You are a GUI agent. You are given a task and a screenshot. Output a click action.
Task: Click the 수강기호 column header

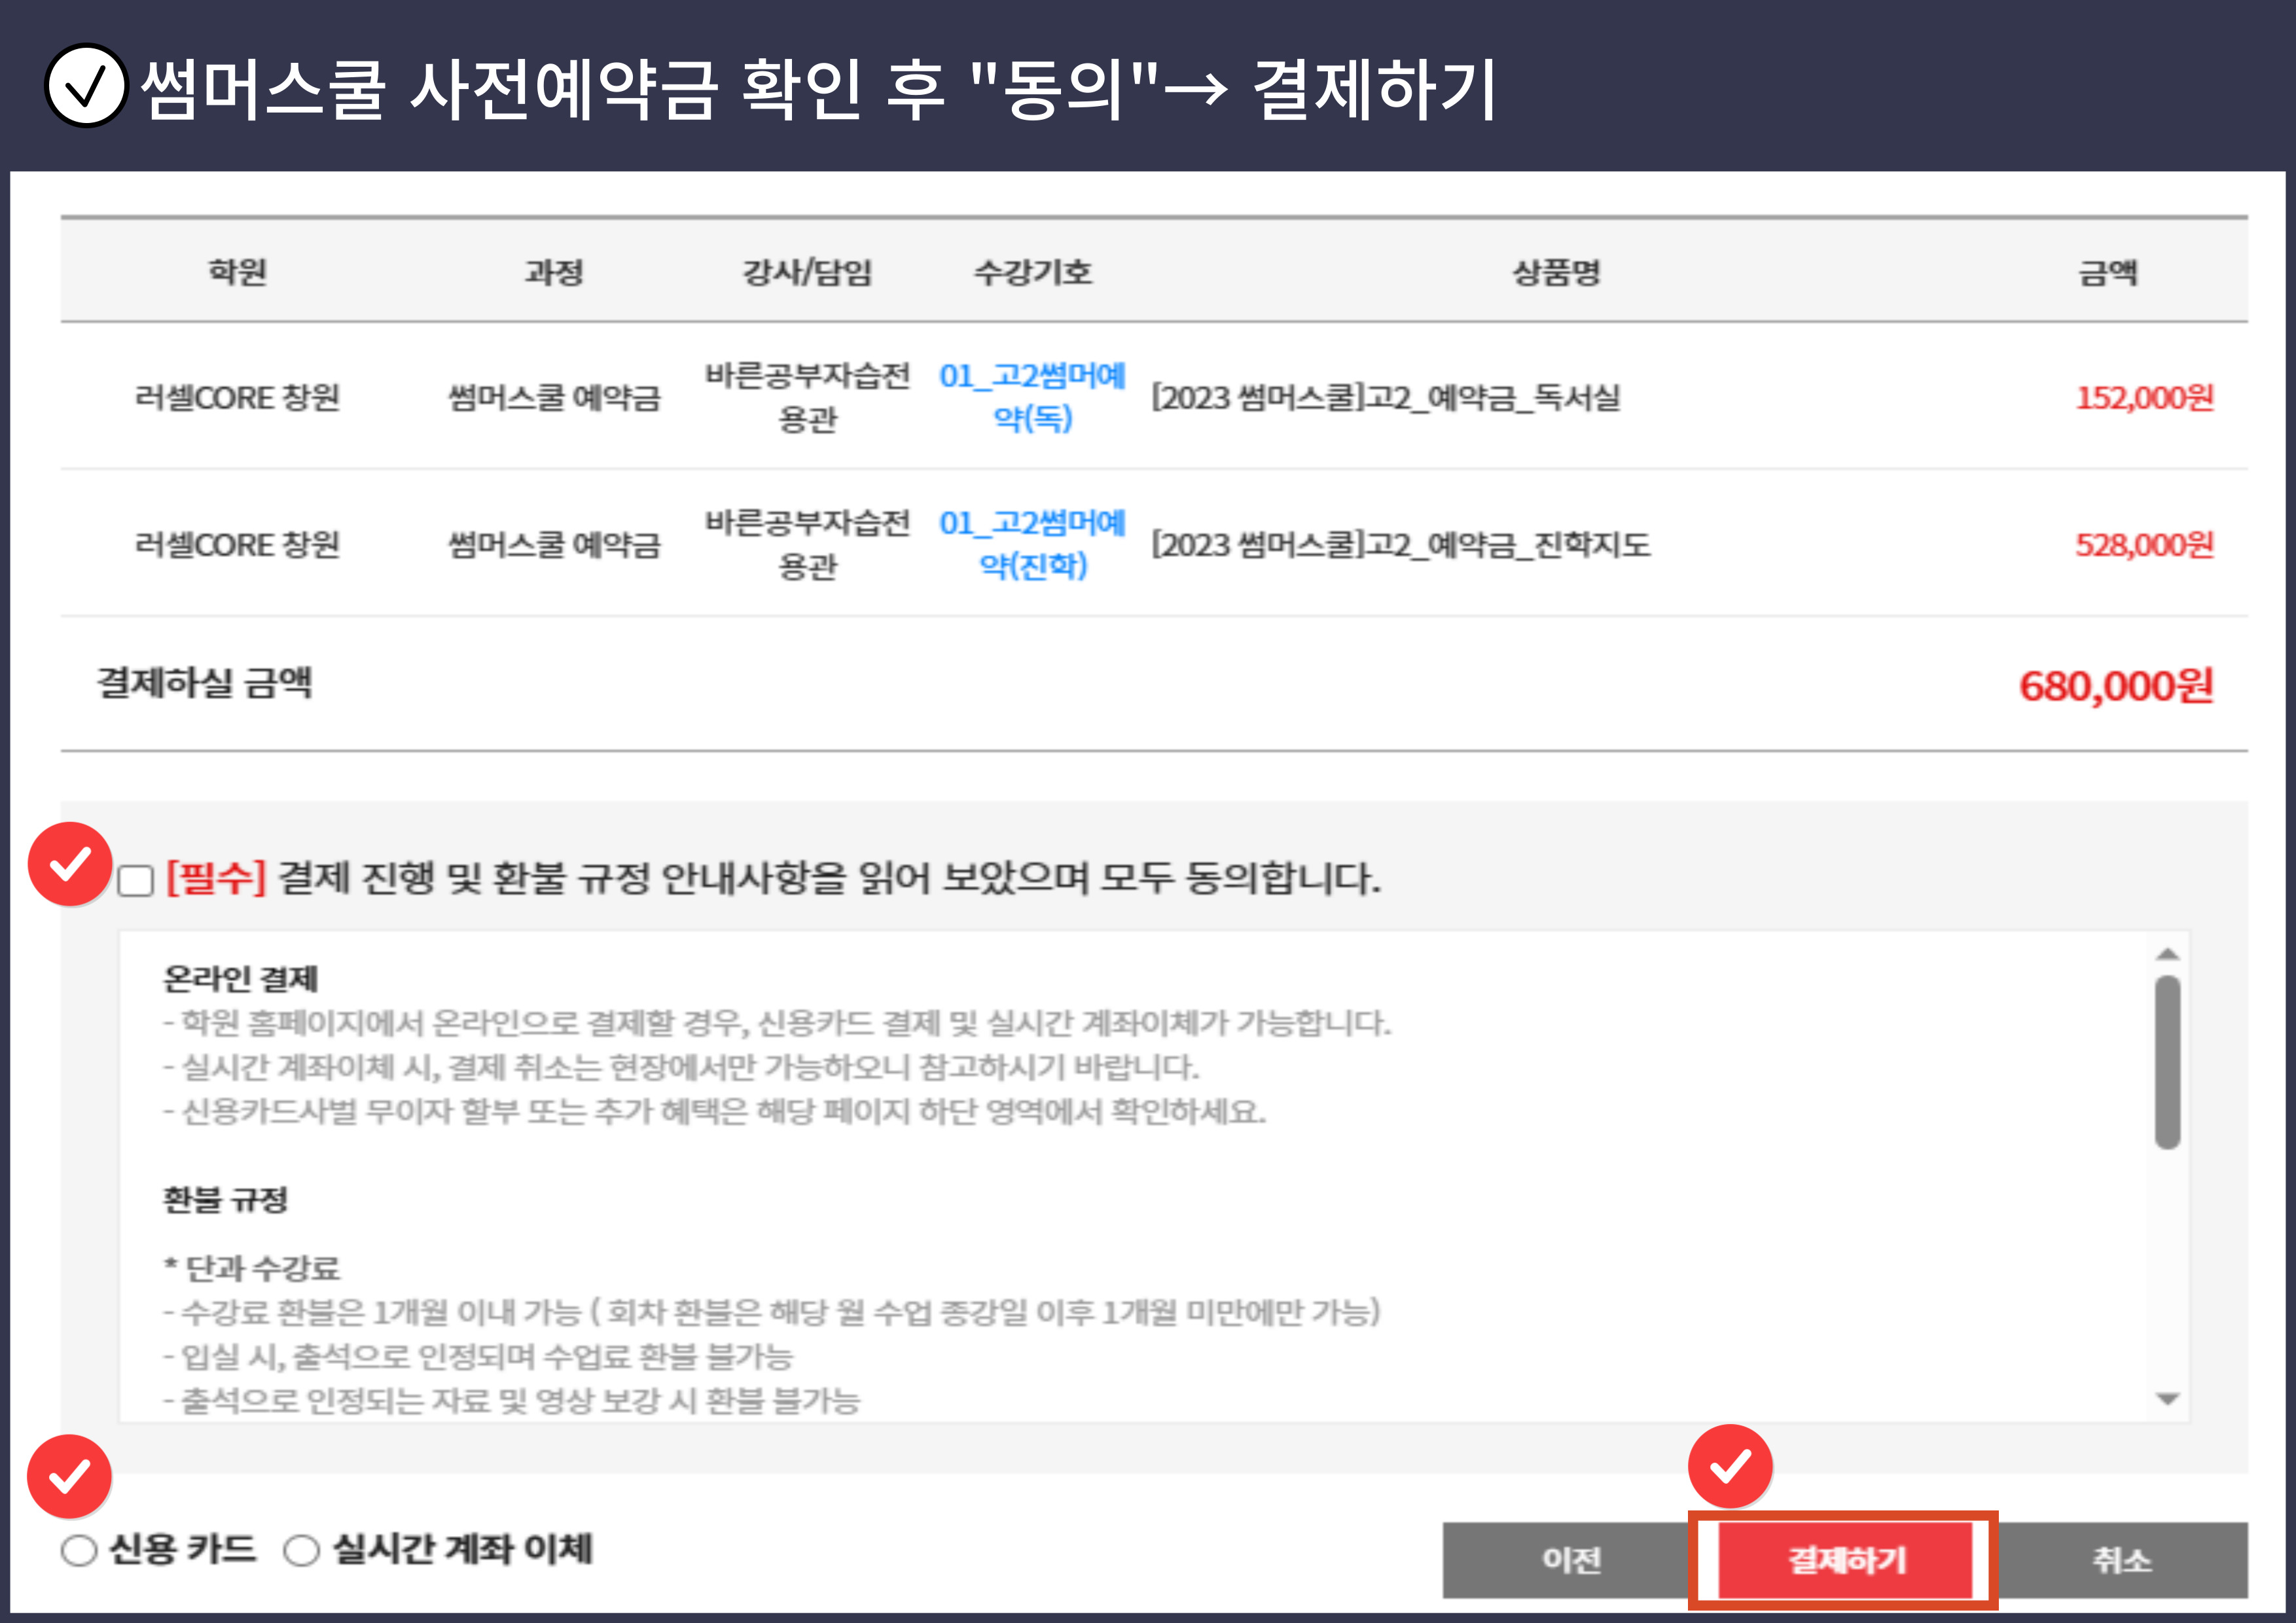click(1032, 272)
